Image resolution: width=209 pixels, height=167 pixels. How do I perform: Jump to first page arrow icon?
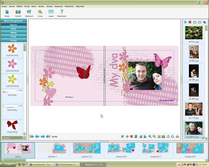[32, 136]
